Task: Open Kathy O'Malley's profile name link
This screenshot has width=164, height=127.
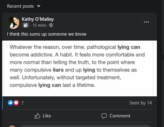Action: pyautogui.click(x=38, y=19)
